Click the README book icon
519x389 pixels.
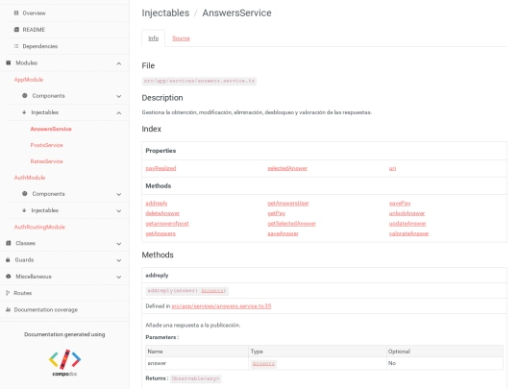tap(16, 30)
